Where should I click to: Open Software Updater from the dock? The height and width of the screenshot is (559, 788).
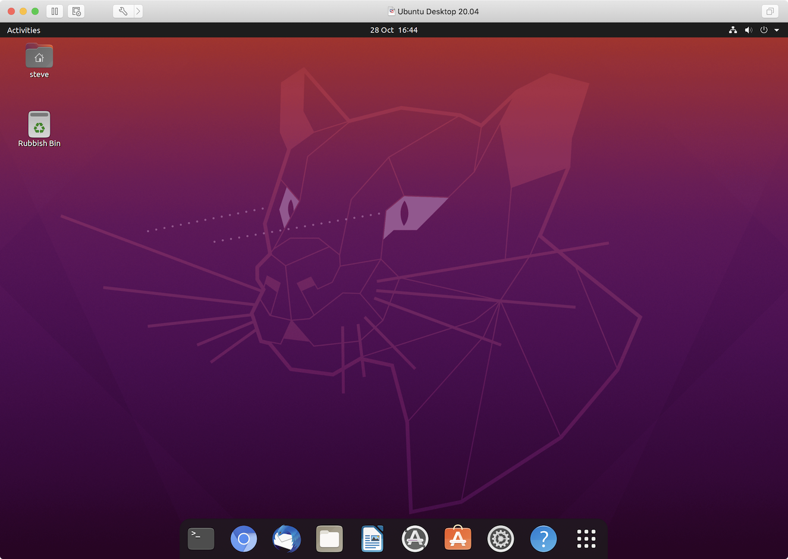pyautogui.click(x=415, y=539)
